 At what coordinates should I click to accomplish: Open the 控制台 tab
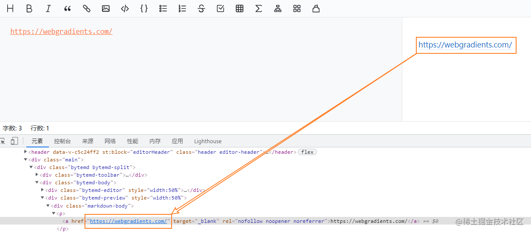[62, 141]
